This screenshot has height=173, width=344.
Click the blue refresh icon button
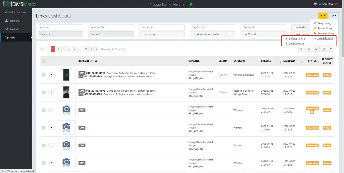click(x=316, y=49)
